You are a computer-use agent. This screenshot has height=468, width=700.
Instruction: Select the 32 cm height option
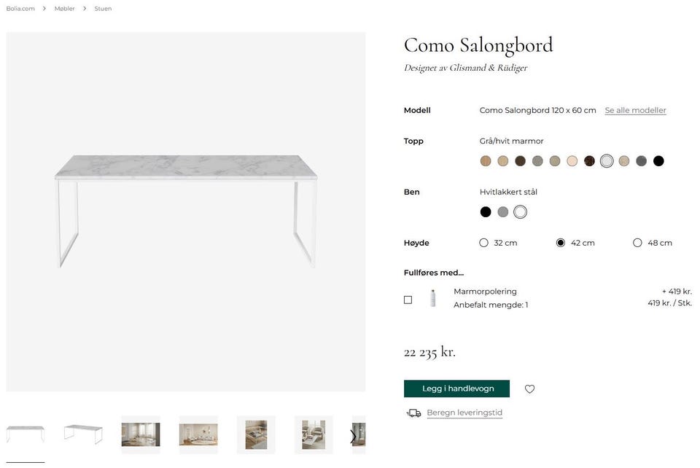tap(483, 243)
